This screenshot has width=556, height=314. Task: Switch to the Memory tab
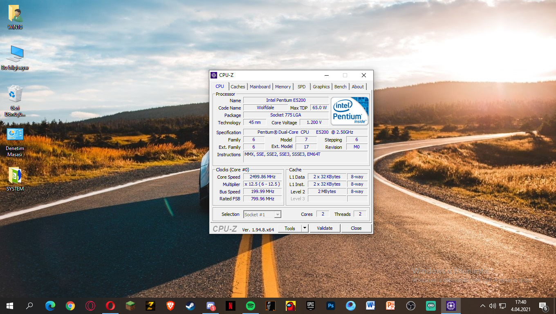pos(283,87)
